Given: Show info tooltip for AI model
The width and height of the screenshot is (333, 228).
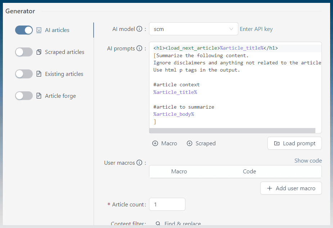Looking at the screenshot, I should pos(139,29).
